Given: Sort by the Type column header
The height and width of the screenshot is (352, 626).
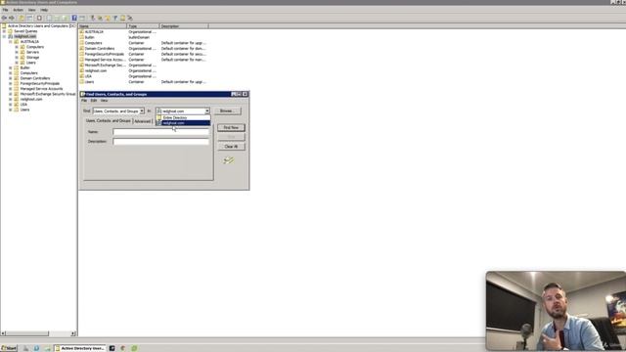Looking at the screenshot, I should (x=144, y=26).
